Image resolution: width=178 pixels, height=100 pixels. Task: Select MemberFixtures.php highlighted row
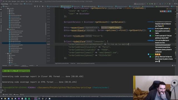click(24, 43)
